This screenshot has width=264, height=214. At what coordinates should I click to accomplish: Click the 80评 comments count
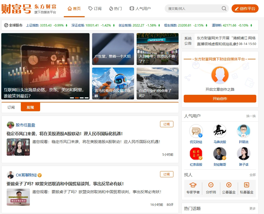click(x=170, y=204)
